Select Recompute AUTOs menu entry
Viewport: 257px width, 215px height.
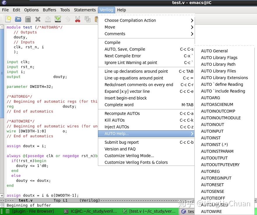coord(122,113)
